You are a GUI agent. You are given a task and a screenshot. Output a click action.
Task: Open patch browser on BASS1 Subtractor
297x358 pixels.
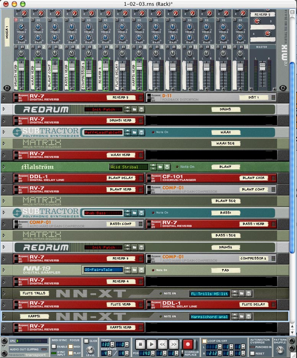[x=134, y=213]
